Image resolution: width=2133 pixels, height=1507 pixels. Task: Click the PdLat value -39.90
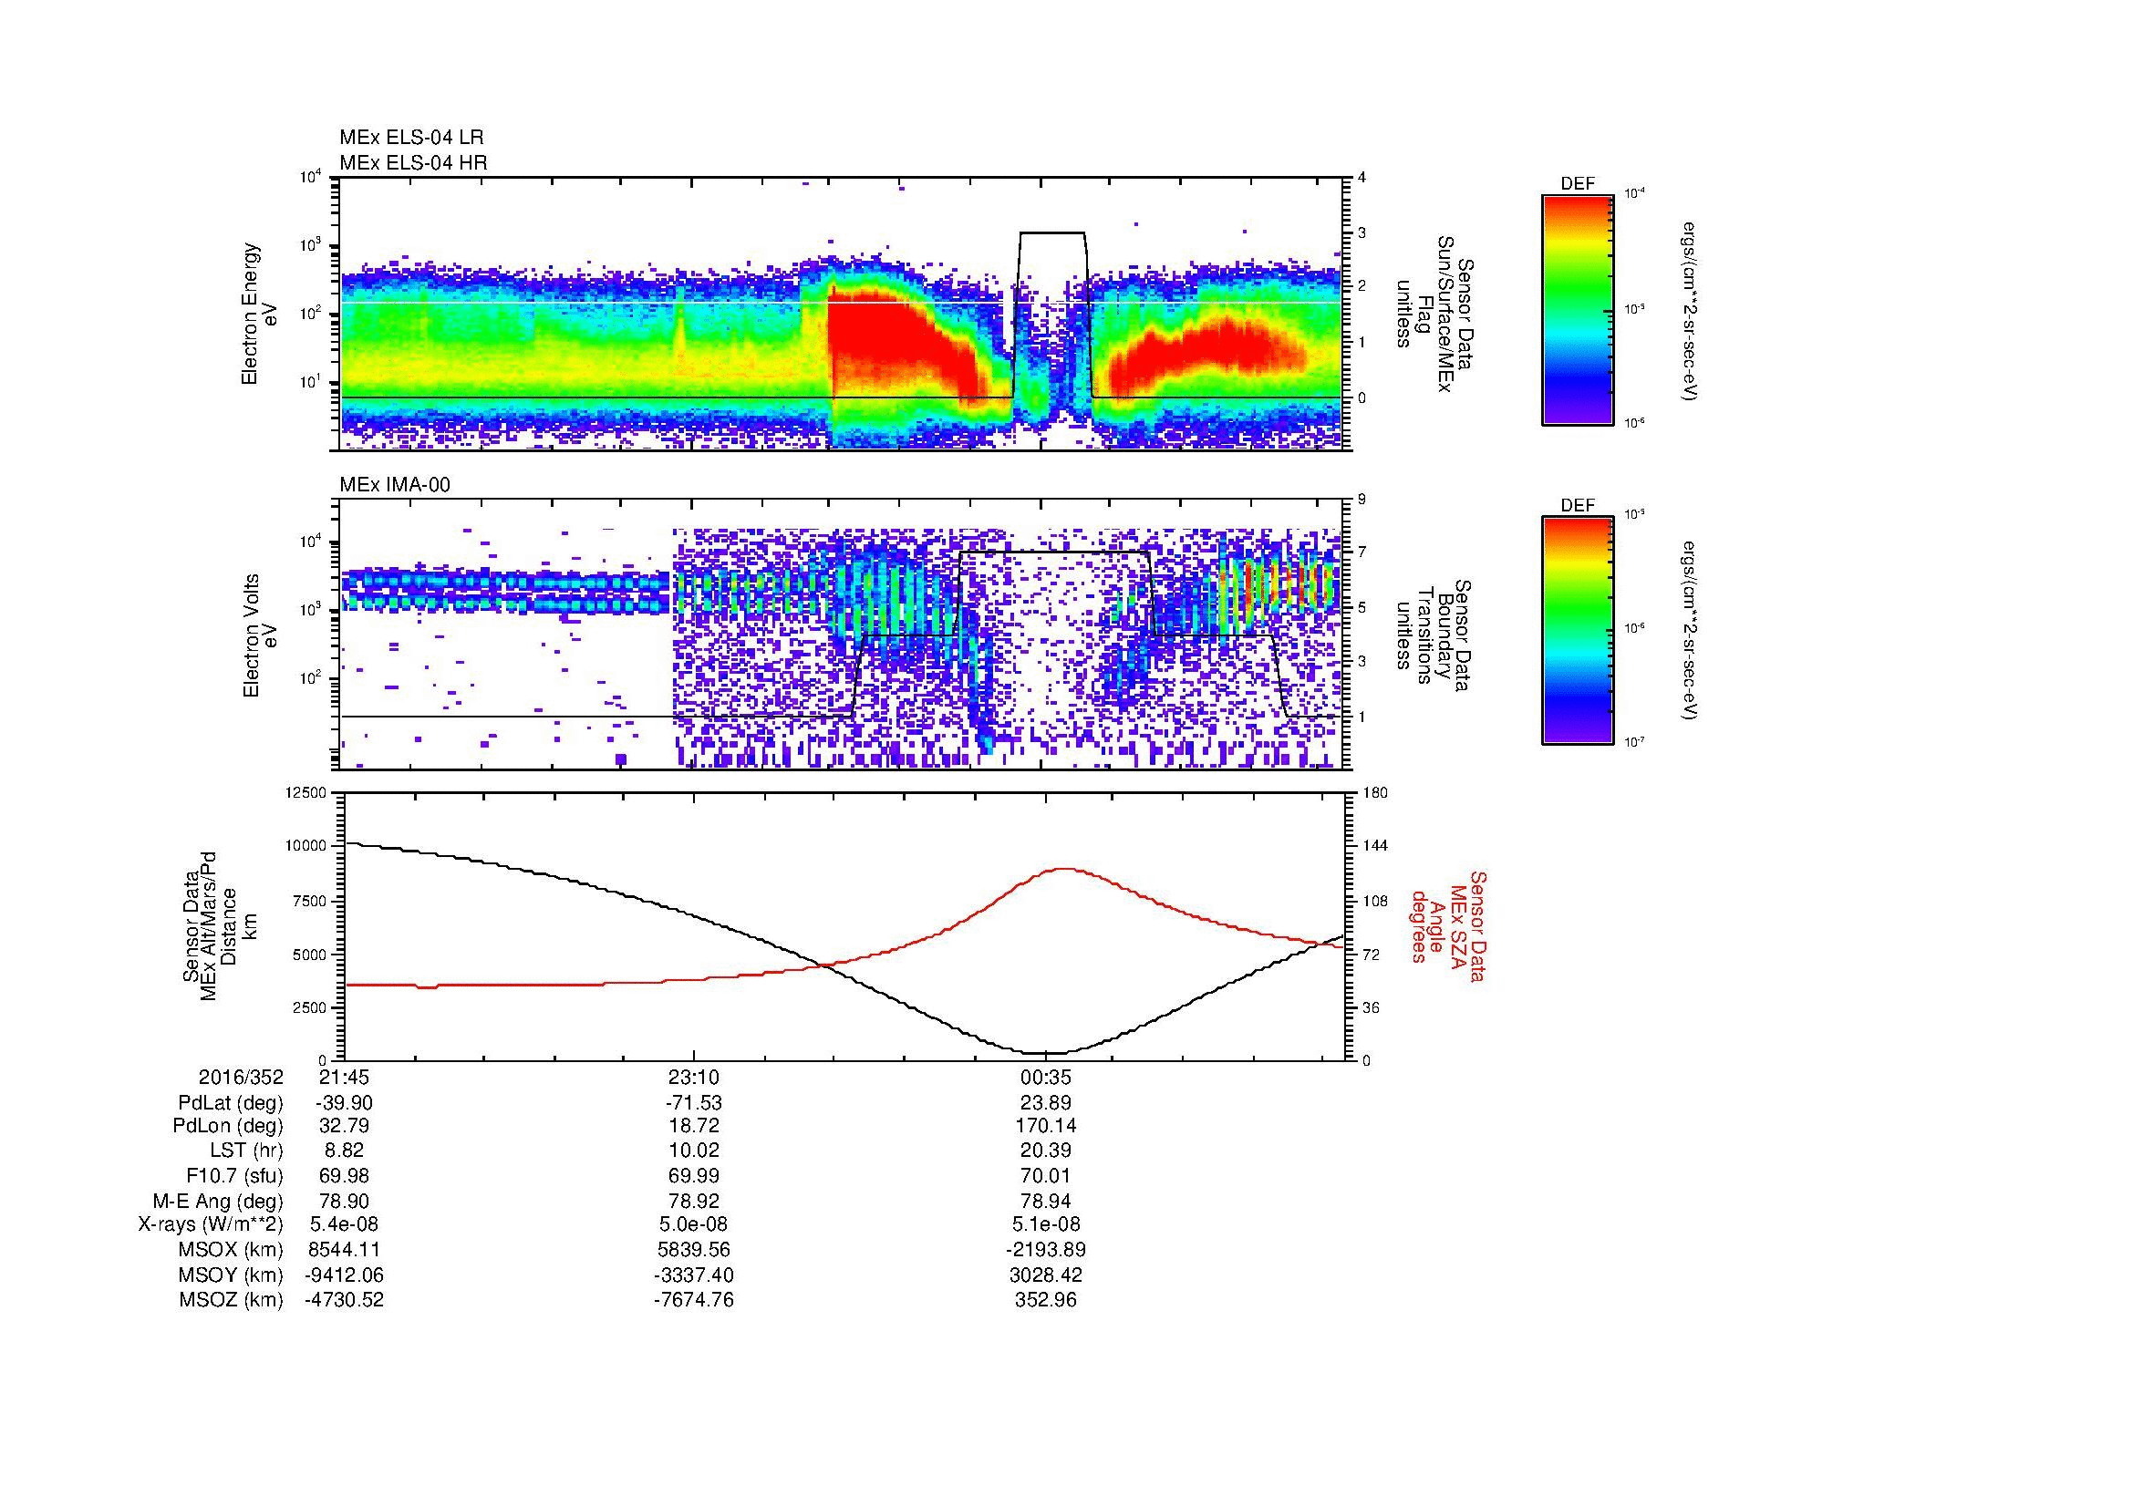[344, 1103]
